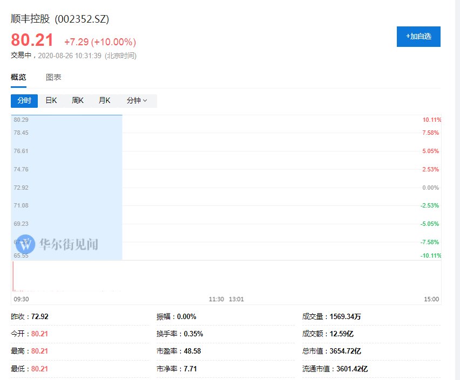Click the 换手率 value 0.35%
460x380 pixels.
[x=193, y=334]
